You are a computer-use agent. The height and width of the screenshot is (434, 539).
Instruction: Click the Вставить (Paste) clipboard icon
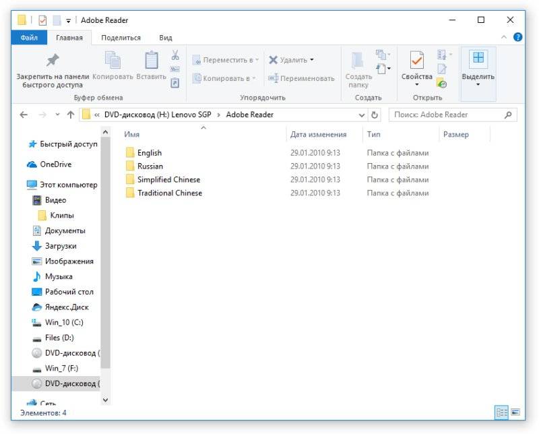tap(151, 61)
